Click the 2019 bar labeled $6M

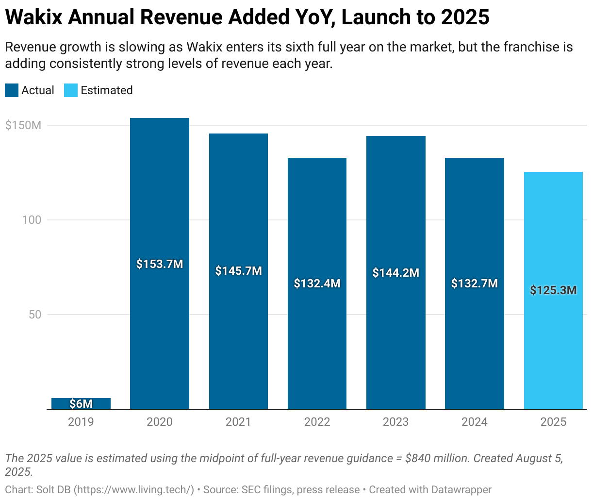pos(81,403)
